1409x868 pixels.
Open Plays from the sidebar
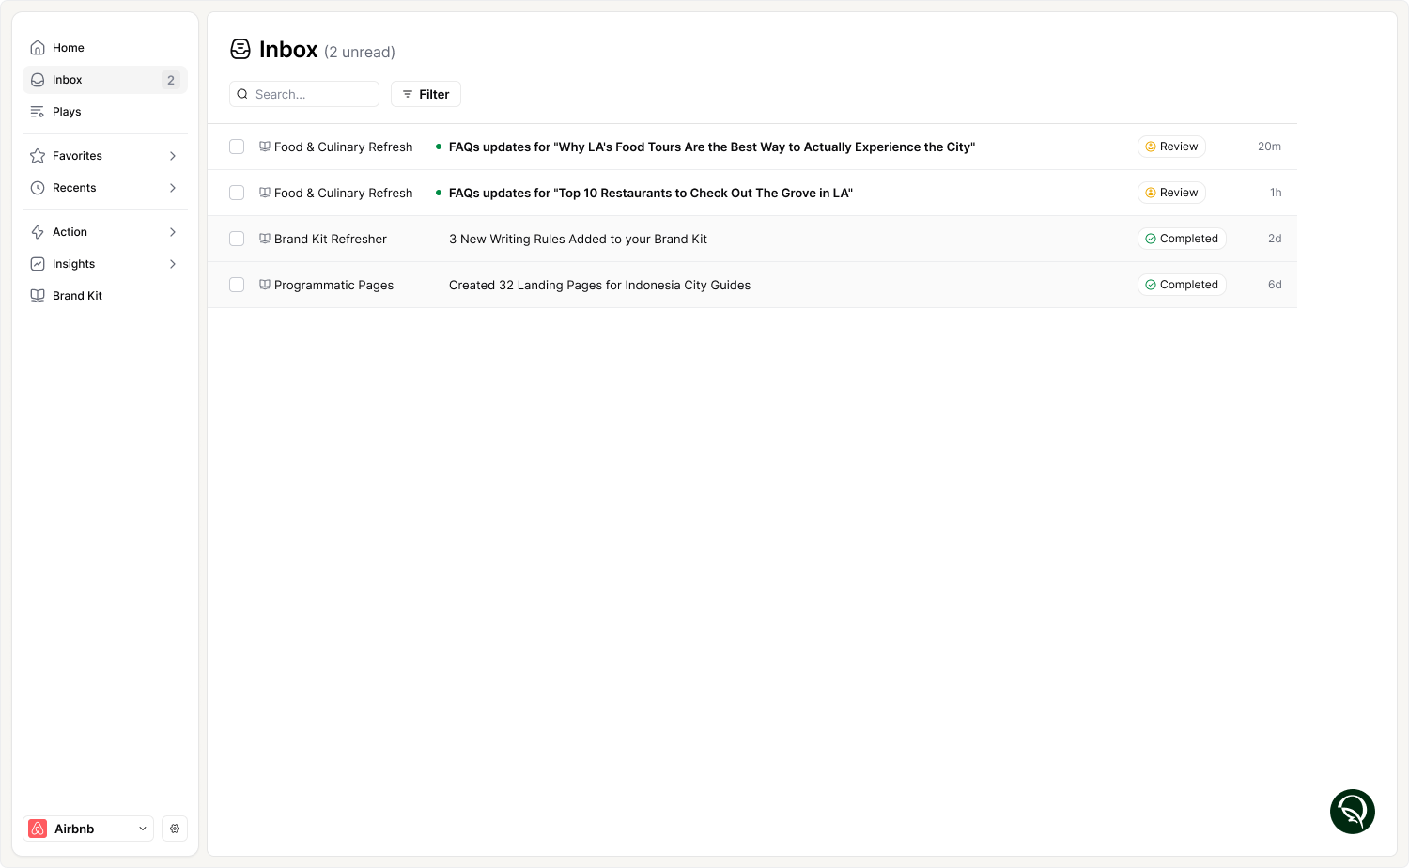(x=68, y=111)
